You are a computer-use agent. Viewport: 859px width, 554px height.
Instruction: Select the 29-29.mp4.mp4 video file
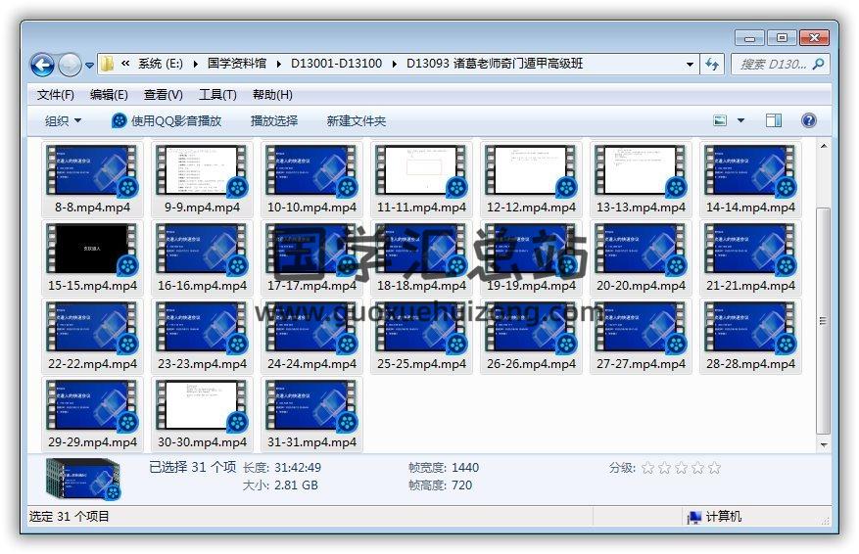point(93,414)
